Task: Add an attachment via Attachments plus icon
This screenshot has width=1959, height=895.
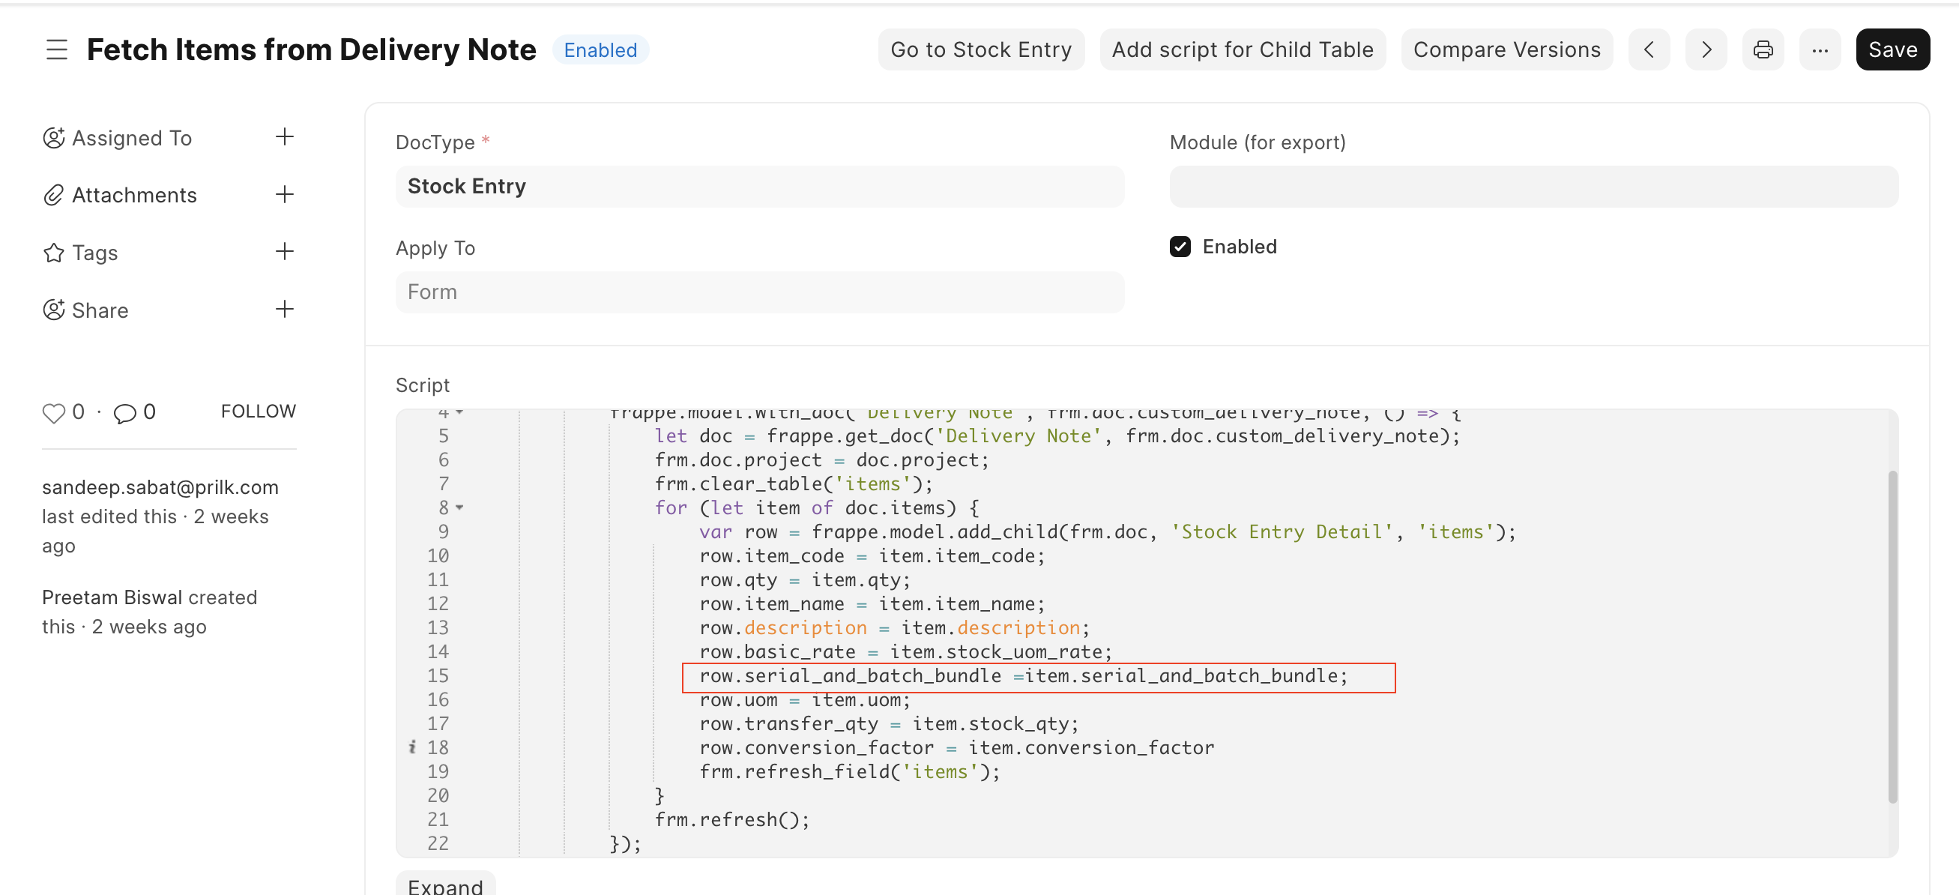Action: click(284, 195)
